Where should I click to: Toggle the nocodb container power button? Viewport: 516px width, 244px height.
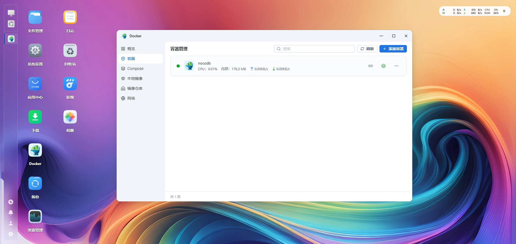[x=383, y=66]
